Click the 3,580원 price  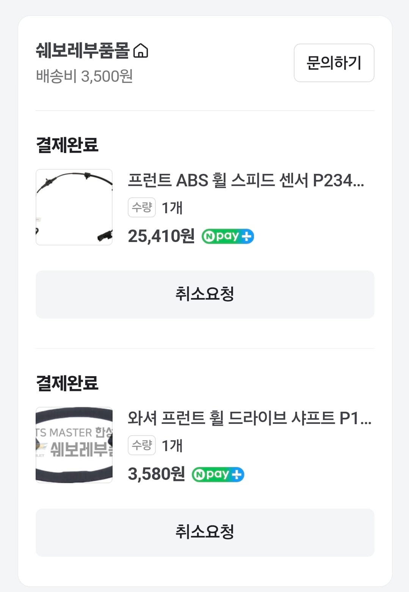point(156,474)
